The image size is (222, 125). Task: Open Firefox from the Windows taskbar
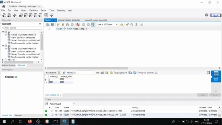30,122
